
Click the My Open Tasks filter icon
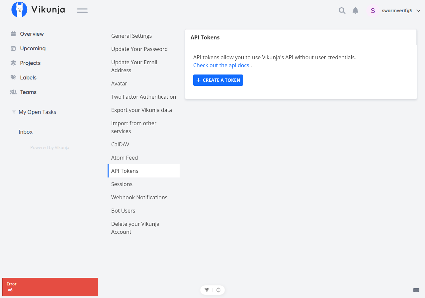click(14, 112)
